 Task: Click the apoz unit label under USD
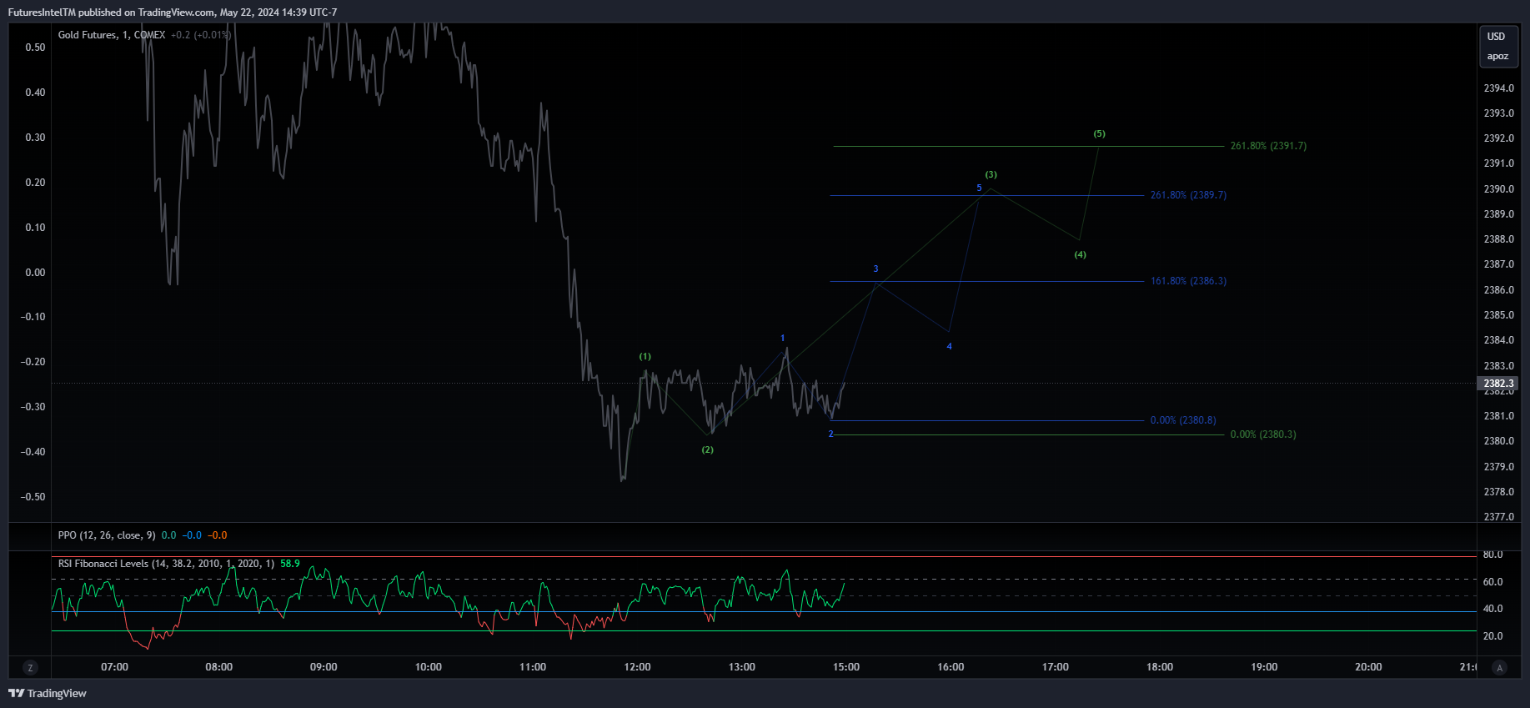click(1497, 57)
